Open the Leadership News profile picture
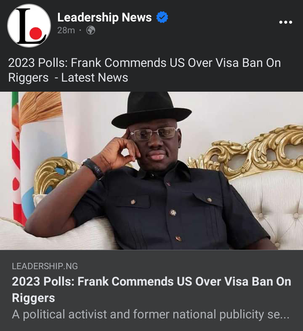Screen dimensions: 303x331 pyautogui.click(x=29, y=26)
